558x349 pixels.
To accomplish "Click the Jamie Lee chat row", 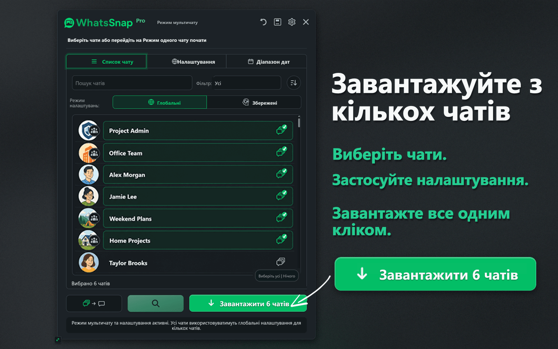I will 198,196.
